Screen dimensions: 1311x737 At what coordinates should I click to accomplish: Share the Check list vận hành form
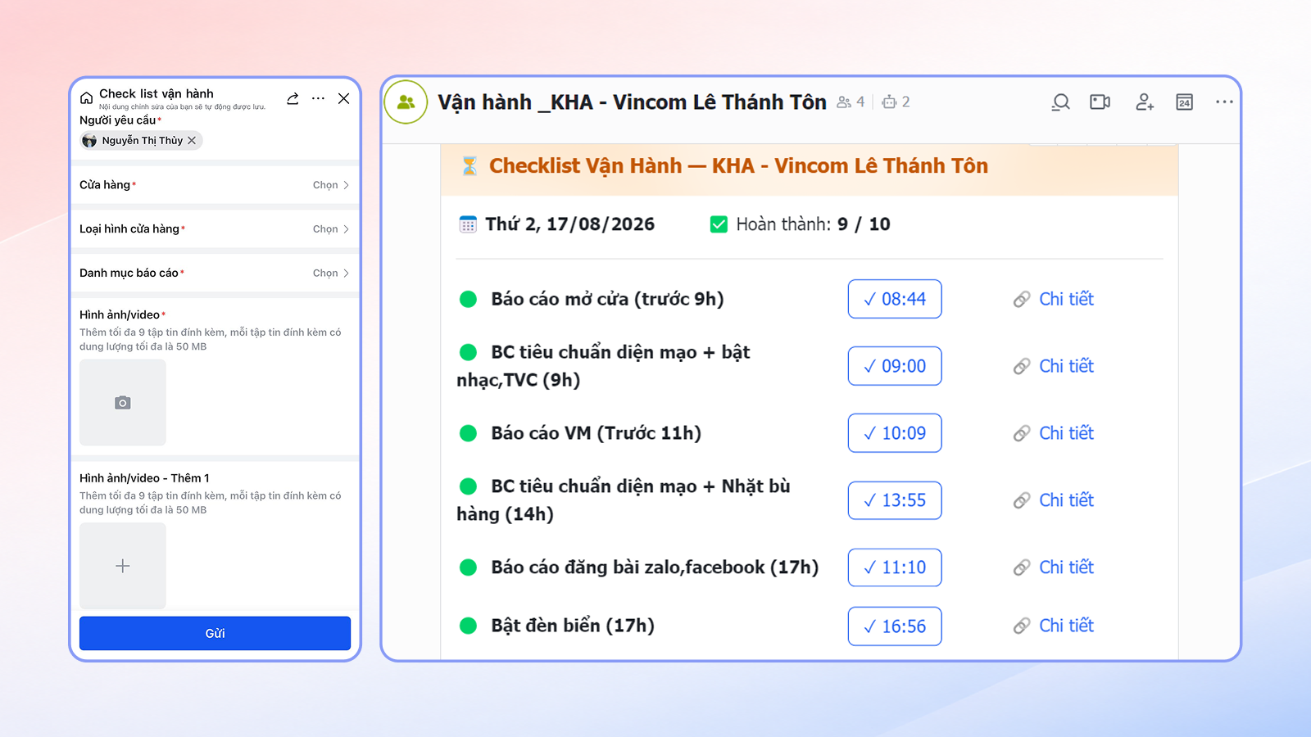click(293, 98)
